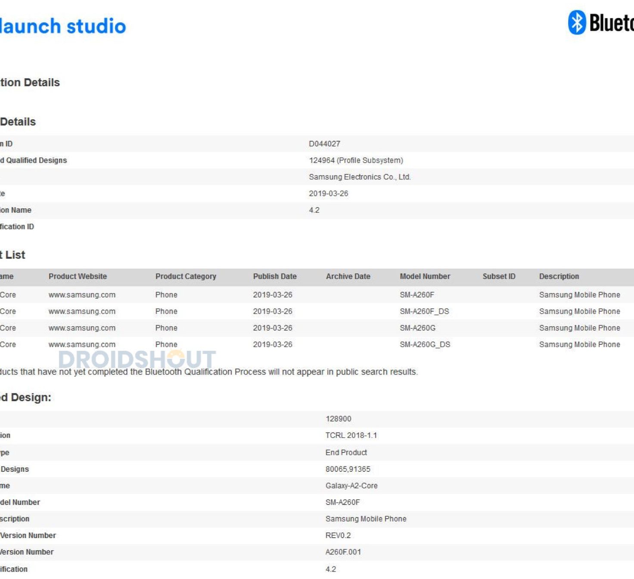
Task: Open www.samsung.com link in SM-A260G_DS row
Action: point(82,344)
